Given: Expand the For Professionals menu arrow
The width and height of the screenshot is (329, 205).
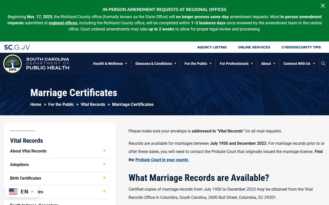Looking at the screenshot, I should (x=252, y=64).
